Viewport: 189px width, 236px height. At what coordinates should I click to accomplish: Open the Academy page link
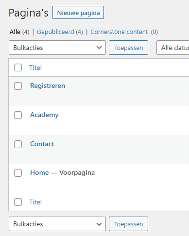click(x=44, y=115)
